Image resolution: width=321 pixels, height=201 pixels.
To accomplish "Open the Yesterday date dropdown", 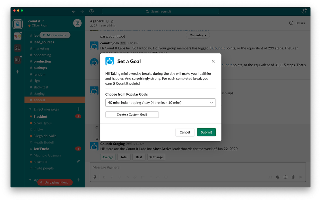I will tap(198, 35).
